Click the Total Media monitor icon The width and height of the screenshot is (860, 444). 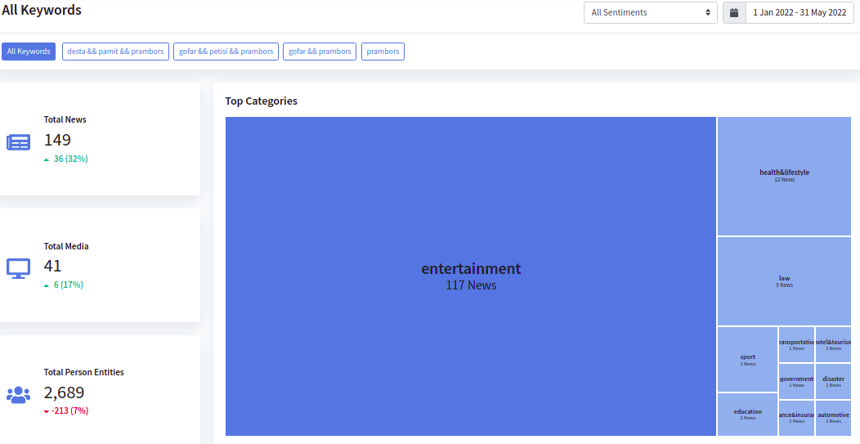pyautogui.click(x=19, y=269)
